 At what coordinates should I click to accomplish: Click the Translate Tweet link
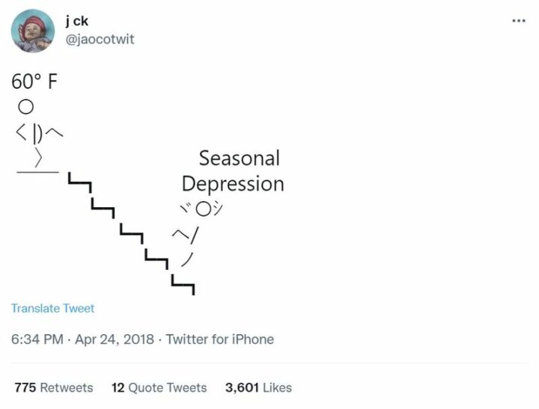coord(53,308)
